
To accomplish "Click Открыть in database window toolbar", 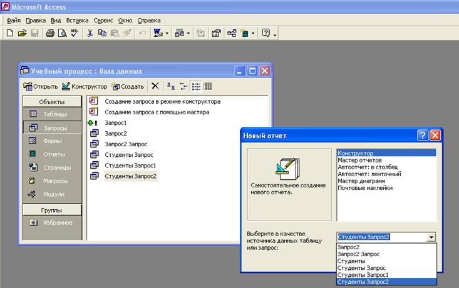I will point(41,86).
